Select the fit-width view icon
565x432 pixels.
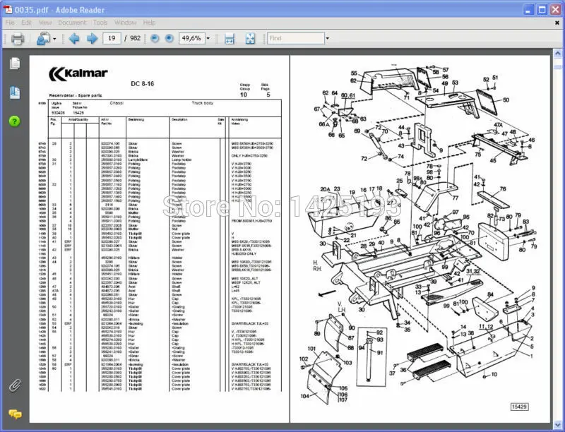point(228,38)
